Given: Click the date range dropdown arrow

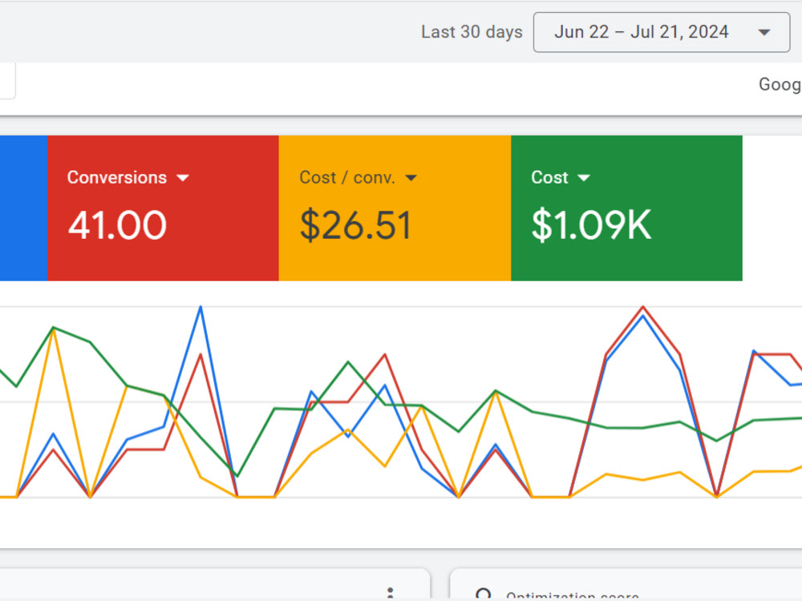Looking at the screenshot, I should click(x=764, y=32).
